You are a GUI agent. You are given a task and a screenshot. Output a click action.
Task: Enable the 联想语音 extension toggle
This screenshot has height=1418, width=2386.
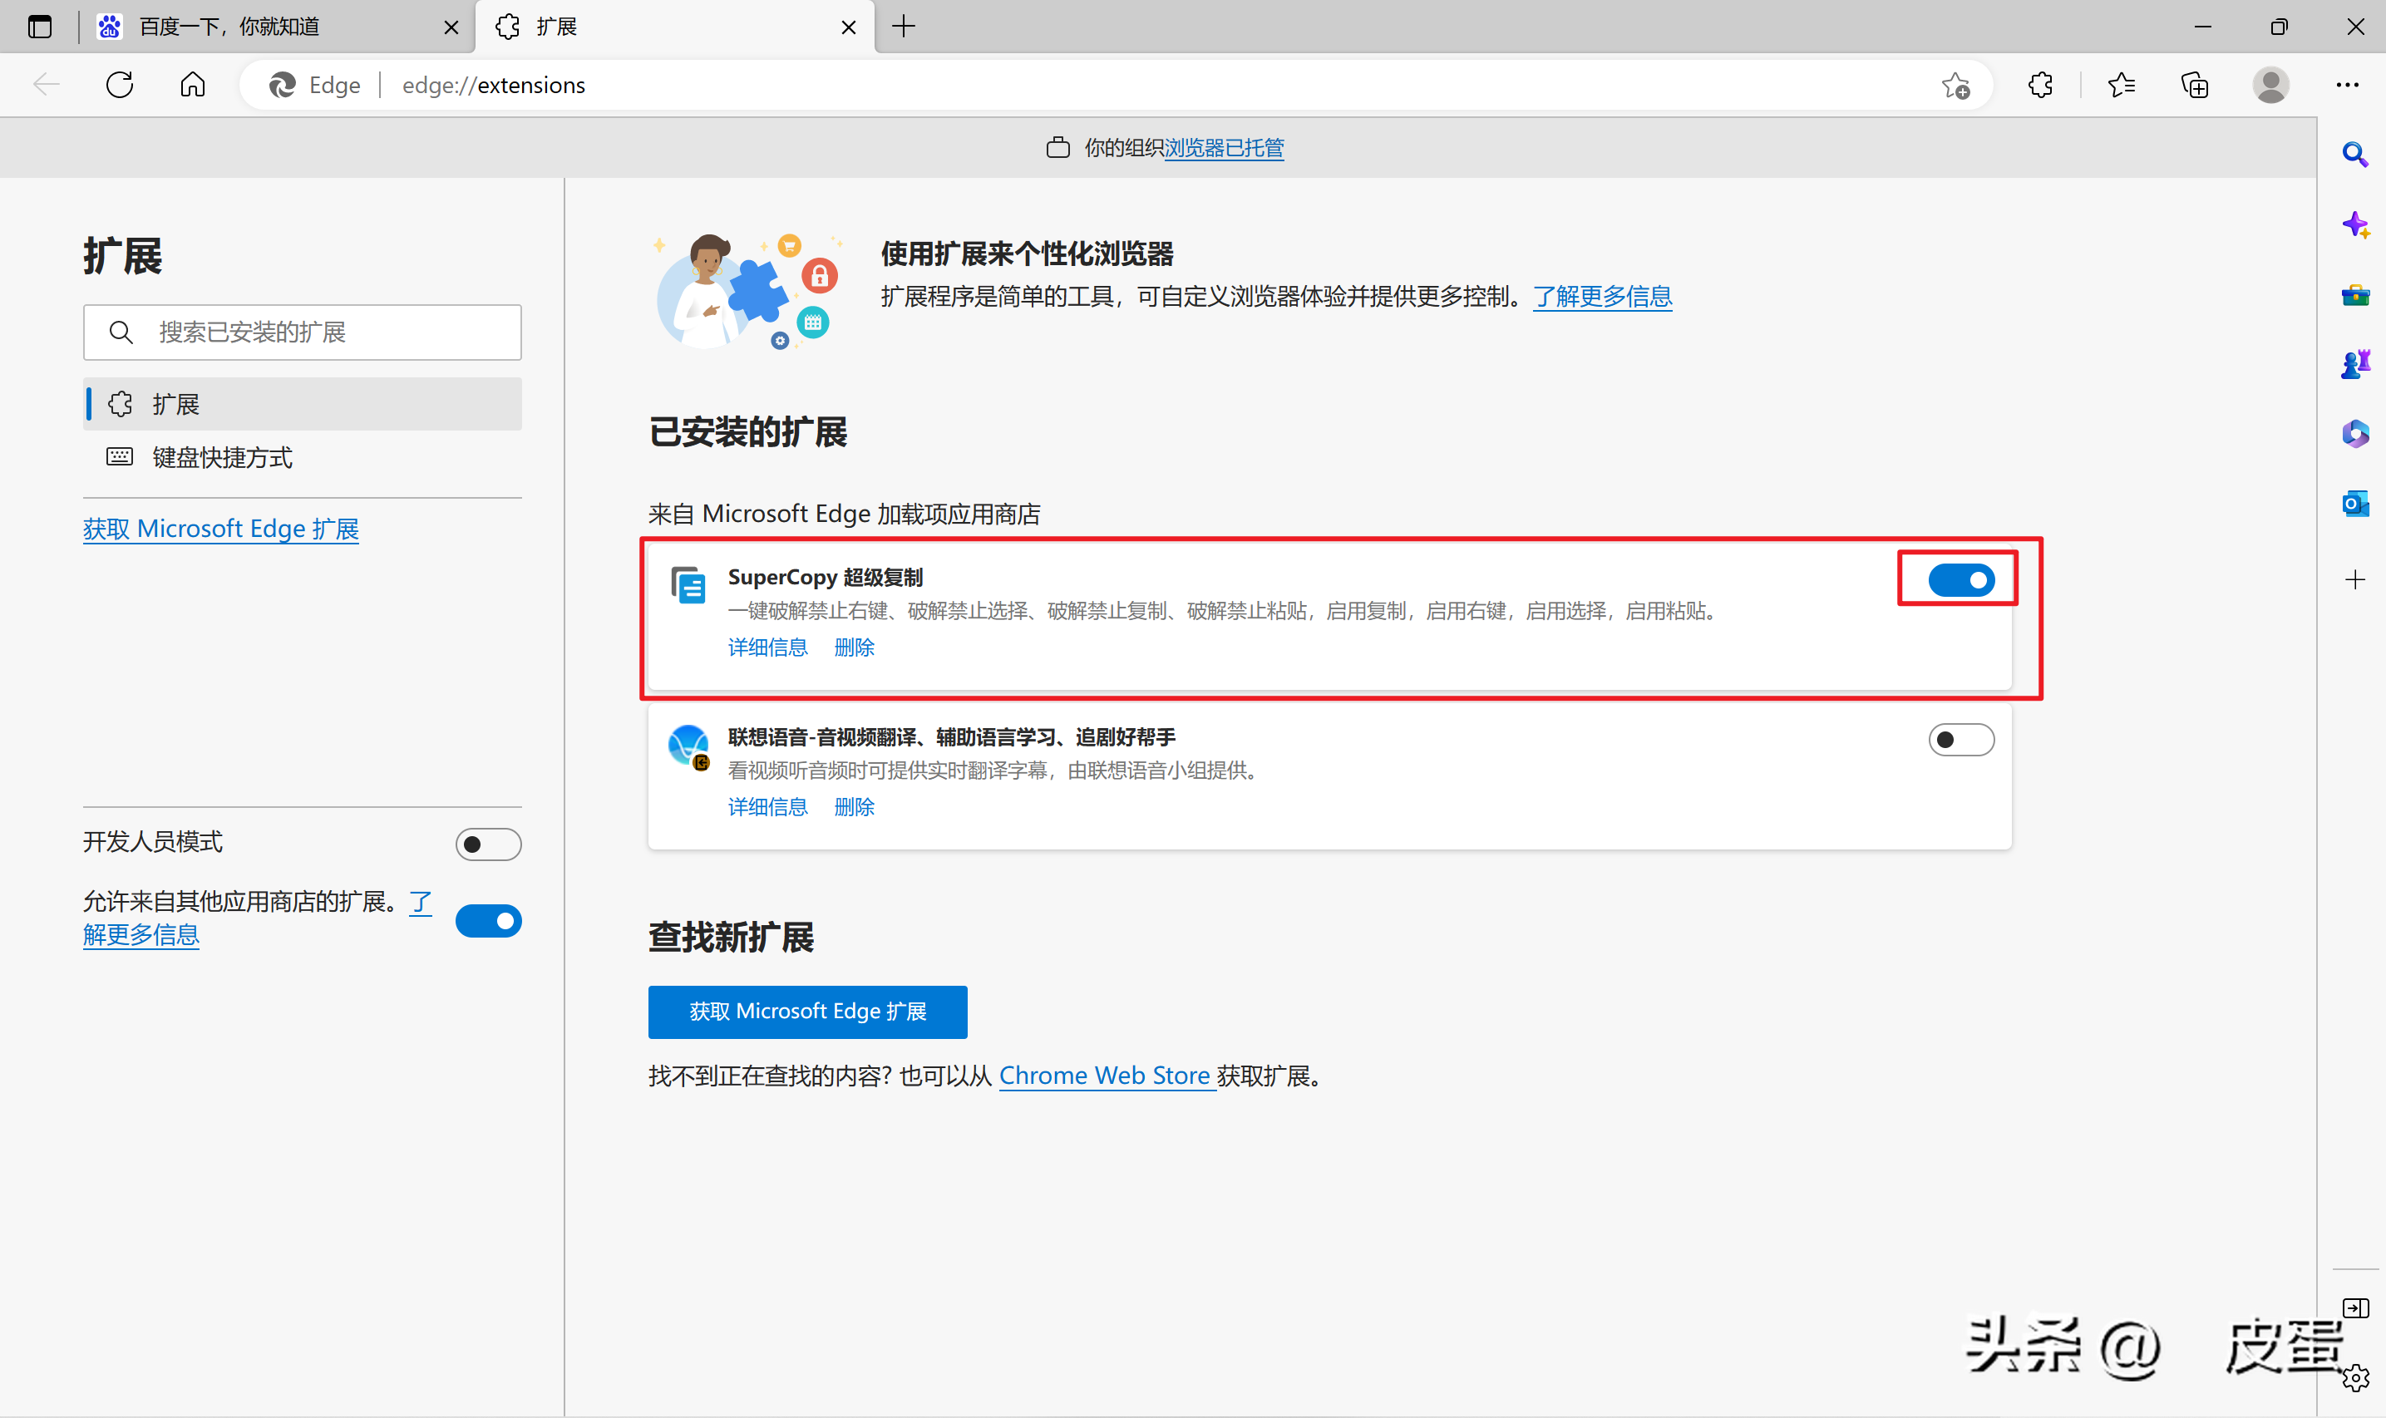coord(1961,740)
